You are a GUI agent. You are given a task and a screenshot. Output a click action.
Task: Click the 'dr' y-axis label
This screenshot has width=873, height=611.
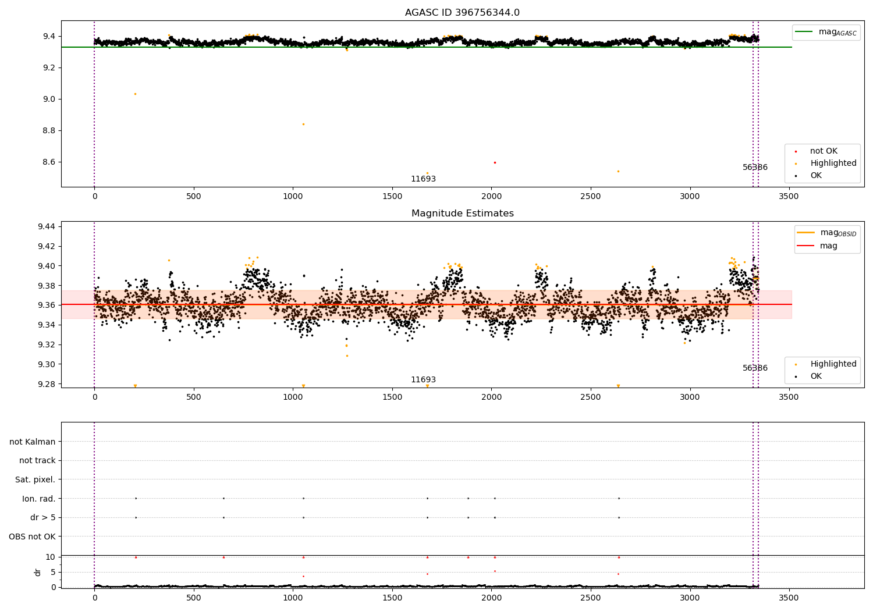(x=38, y=572)
